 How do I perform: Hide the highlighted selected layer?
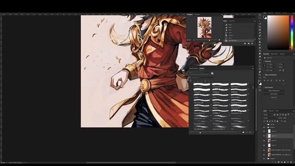264,136
